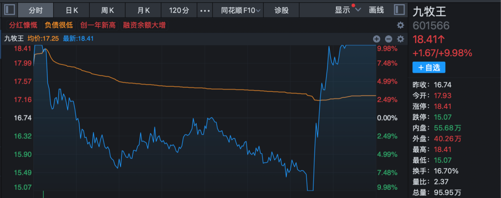
Task: Click 九牧王 label in chart legend
Action: [x=14, y=39]
